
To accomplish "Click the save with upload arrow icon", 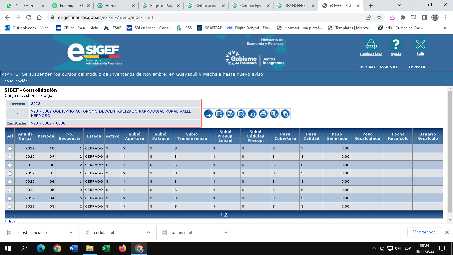I will point(219,114).
